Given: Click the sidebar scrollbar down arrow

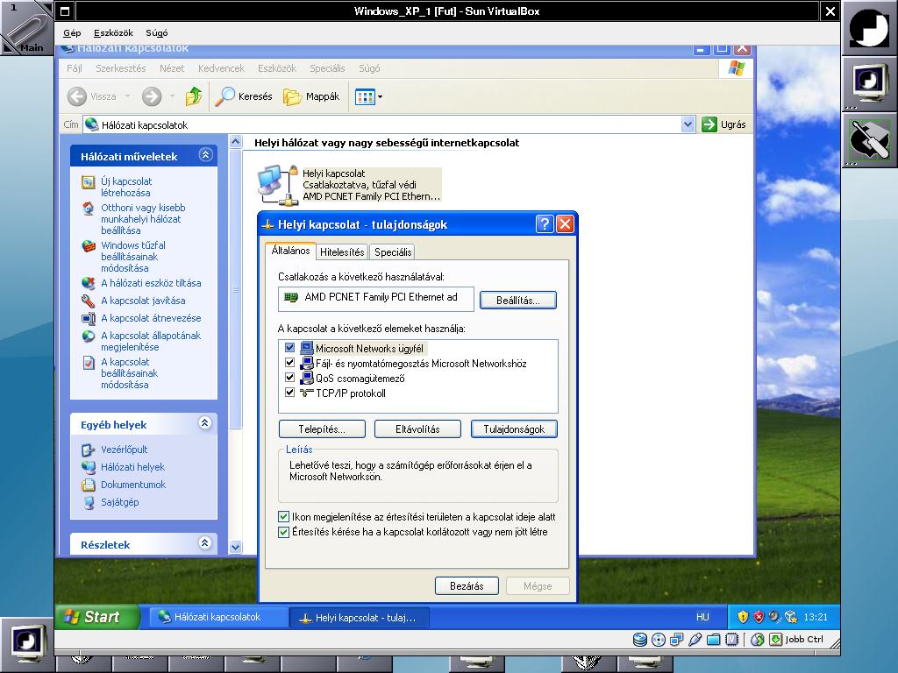Looking at the screenshot, I should click(235, 547).
